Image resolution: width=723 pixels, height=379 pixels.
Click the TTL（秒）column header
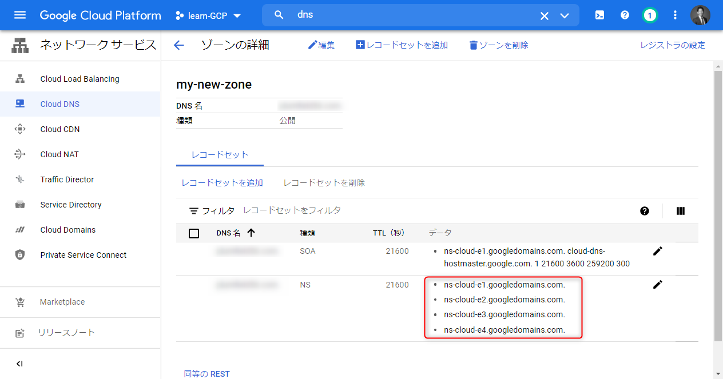click(389, 233)
